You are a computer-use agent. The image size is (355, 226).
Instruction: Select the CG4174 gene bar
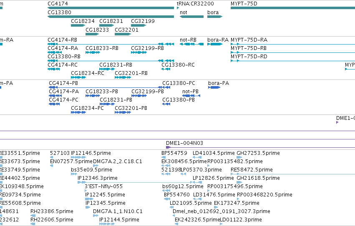click(x=111, y=8)
